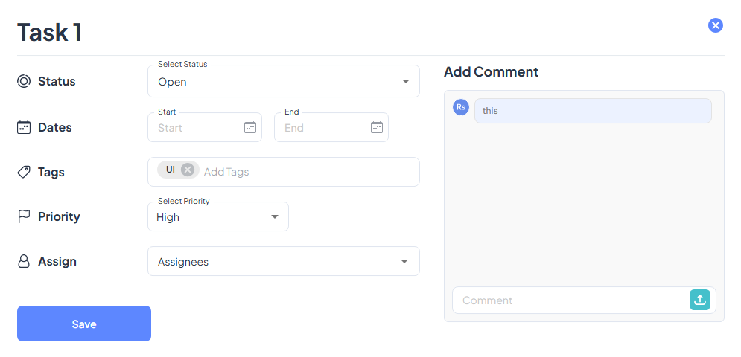Open the End date calendar picker

click(377, 127)
